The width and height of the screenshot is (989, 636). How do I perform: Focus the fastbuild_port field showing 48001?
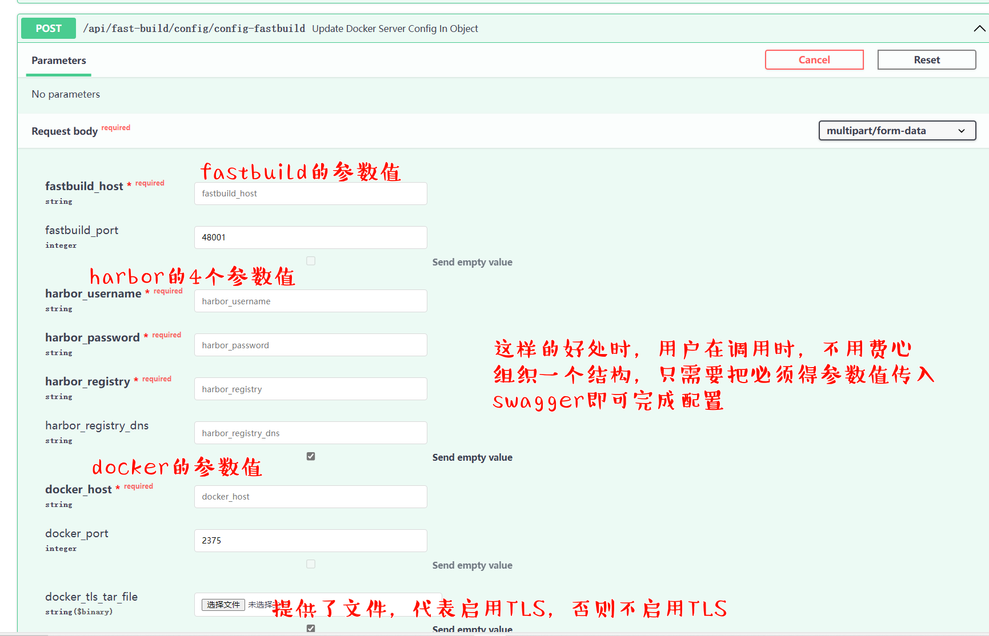click(x=311, y=238)
